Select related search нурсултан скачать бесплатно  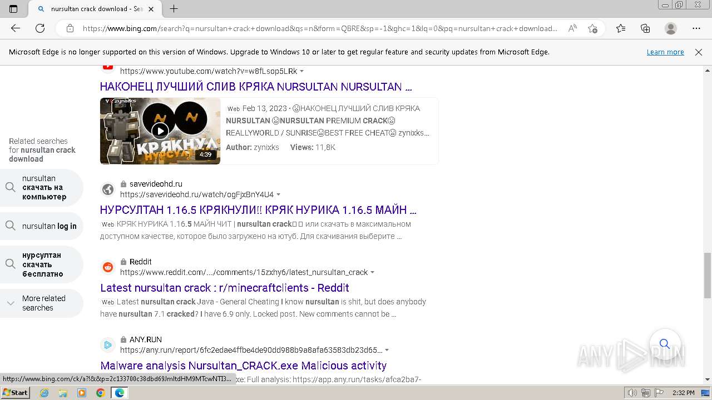pyautogui.click(x=42, y=264)
